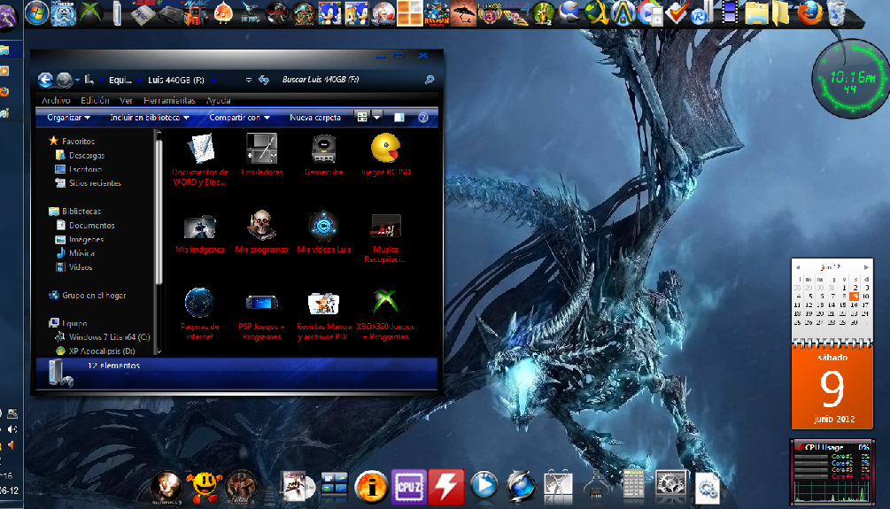Open the Ver menu
This screenshot has width=890, height=509.
[x=126, y=100]
